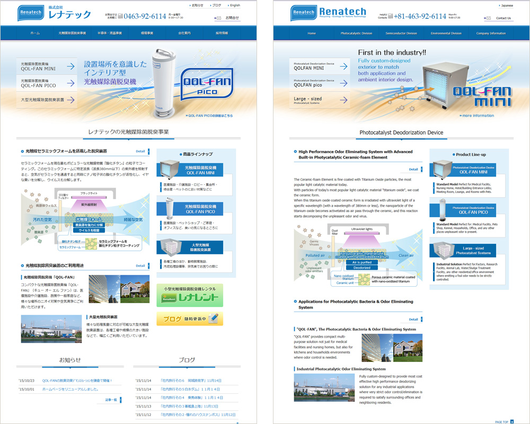Click the arrow icon next to 記事一覧
This screenshot has height=424, width=530.
pyautogui.click(x=120, y=400)
